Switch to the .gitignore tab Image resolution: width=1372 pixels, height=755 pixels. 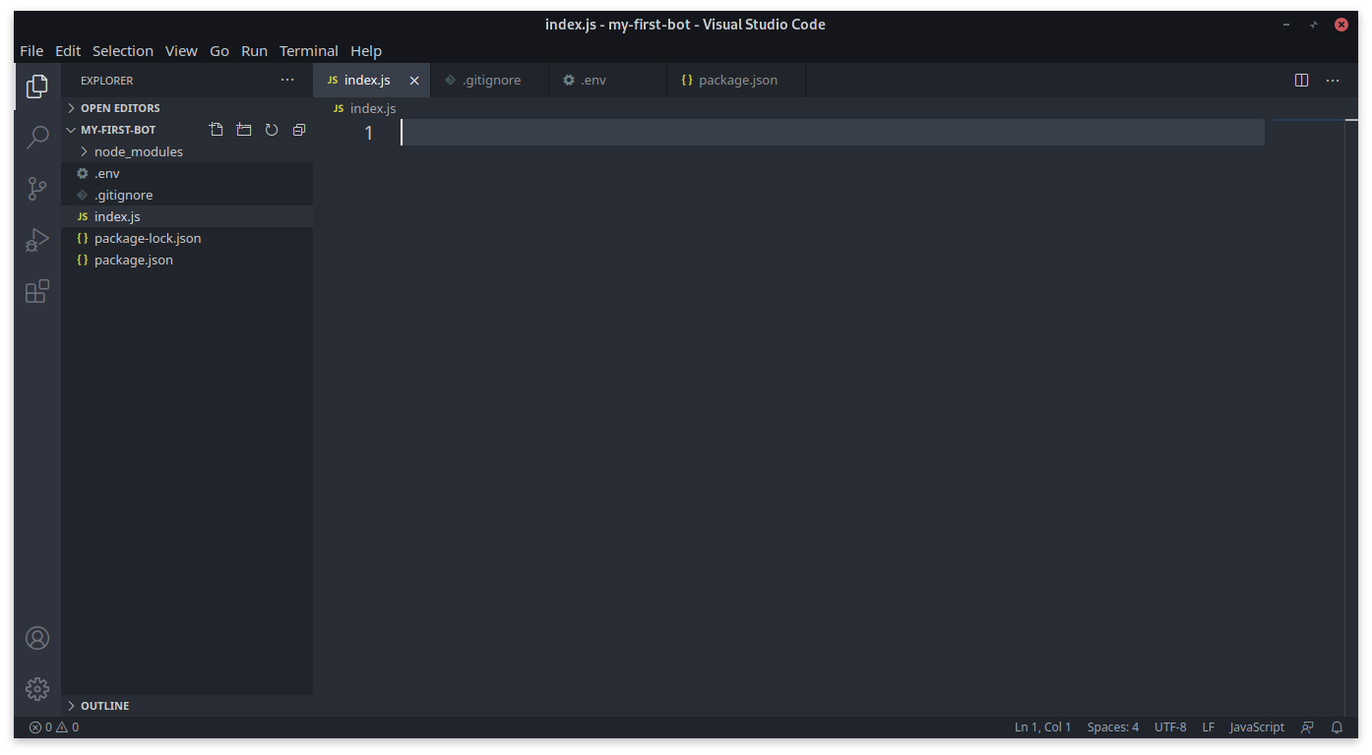tap(489, 81)
